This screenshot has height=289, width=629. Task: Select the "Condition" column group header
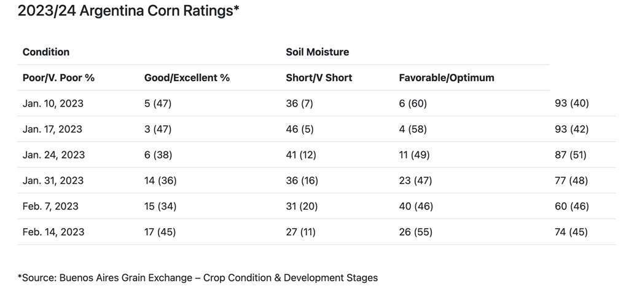pos(46,52)
